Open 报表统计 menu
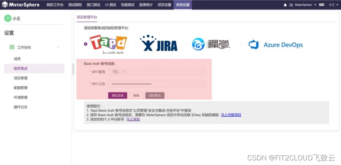This screenshot has height=165, width=341. 146,5
